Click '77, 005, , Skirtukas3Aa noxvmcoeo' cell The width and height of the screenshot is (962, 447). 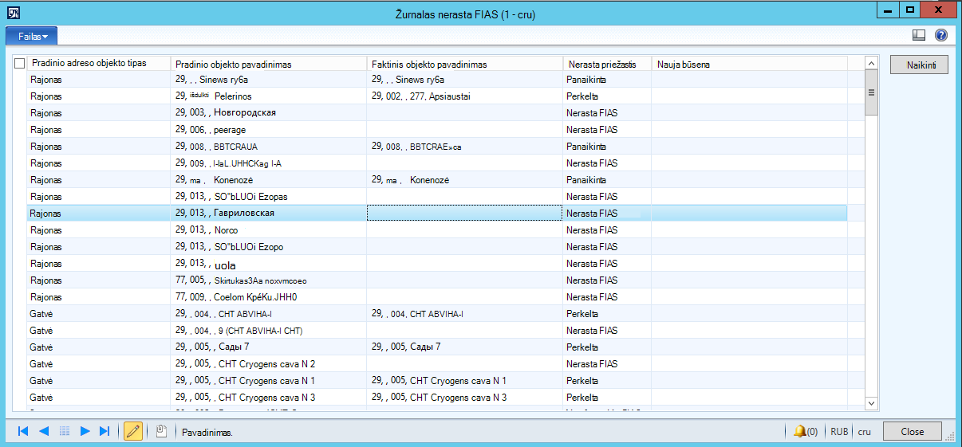(269, 280)
